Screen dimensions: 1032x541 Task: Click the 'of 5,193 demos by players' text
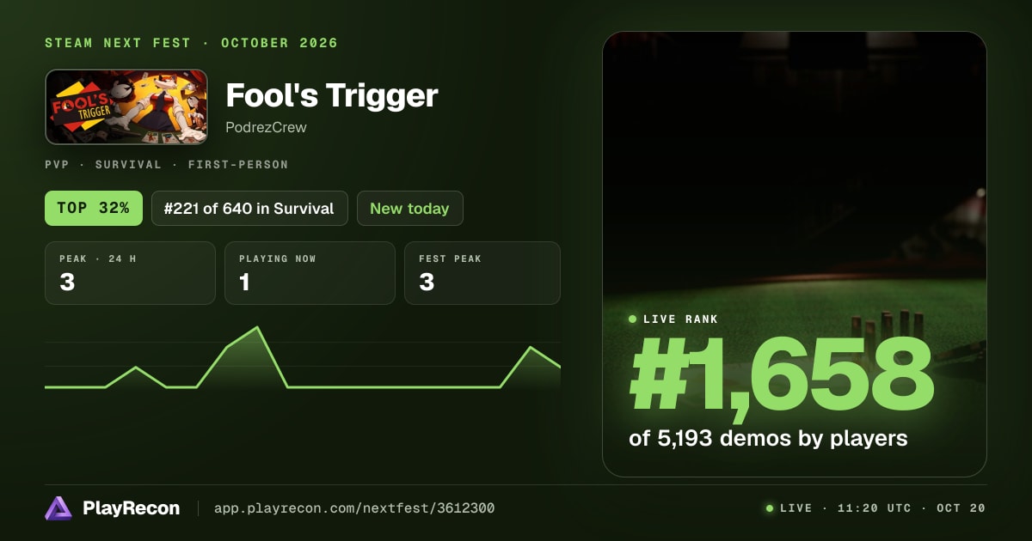[768, 438]
